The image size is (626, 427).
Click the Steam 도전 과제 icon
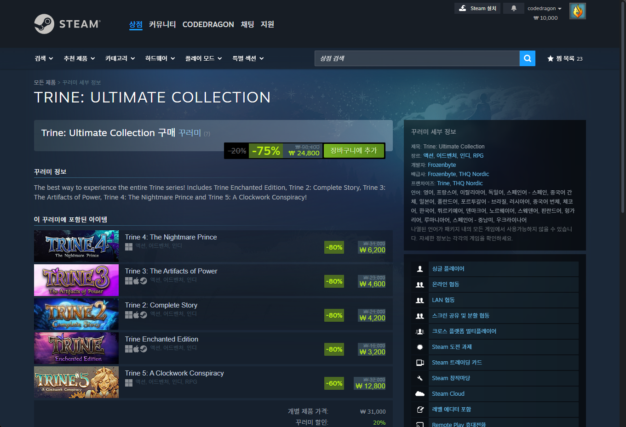(420, 347)
